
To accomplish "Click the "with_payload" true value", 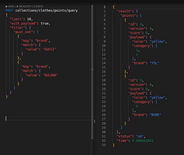I will pos(45,23).
